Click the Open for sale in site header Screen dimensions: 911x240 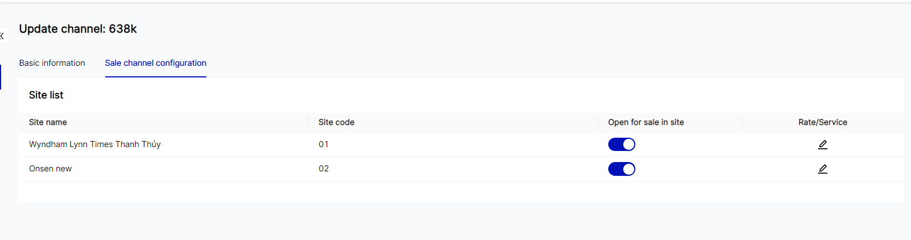[x=646, y=122]
